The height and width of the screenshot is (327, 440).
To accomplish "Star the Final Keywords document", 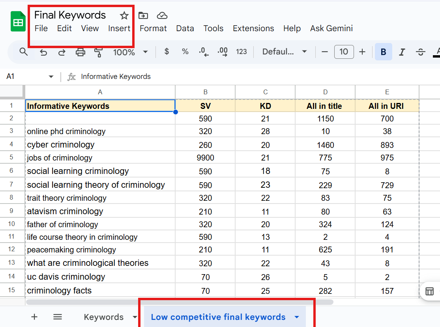I will point(124,15).
